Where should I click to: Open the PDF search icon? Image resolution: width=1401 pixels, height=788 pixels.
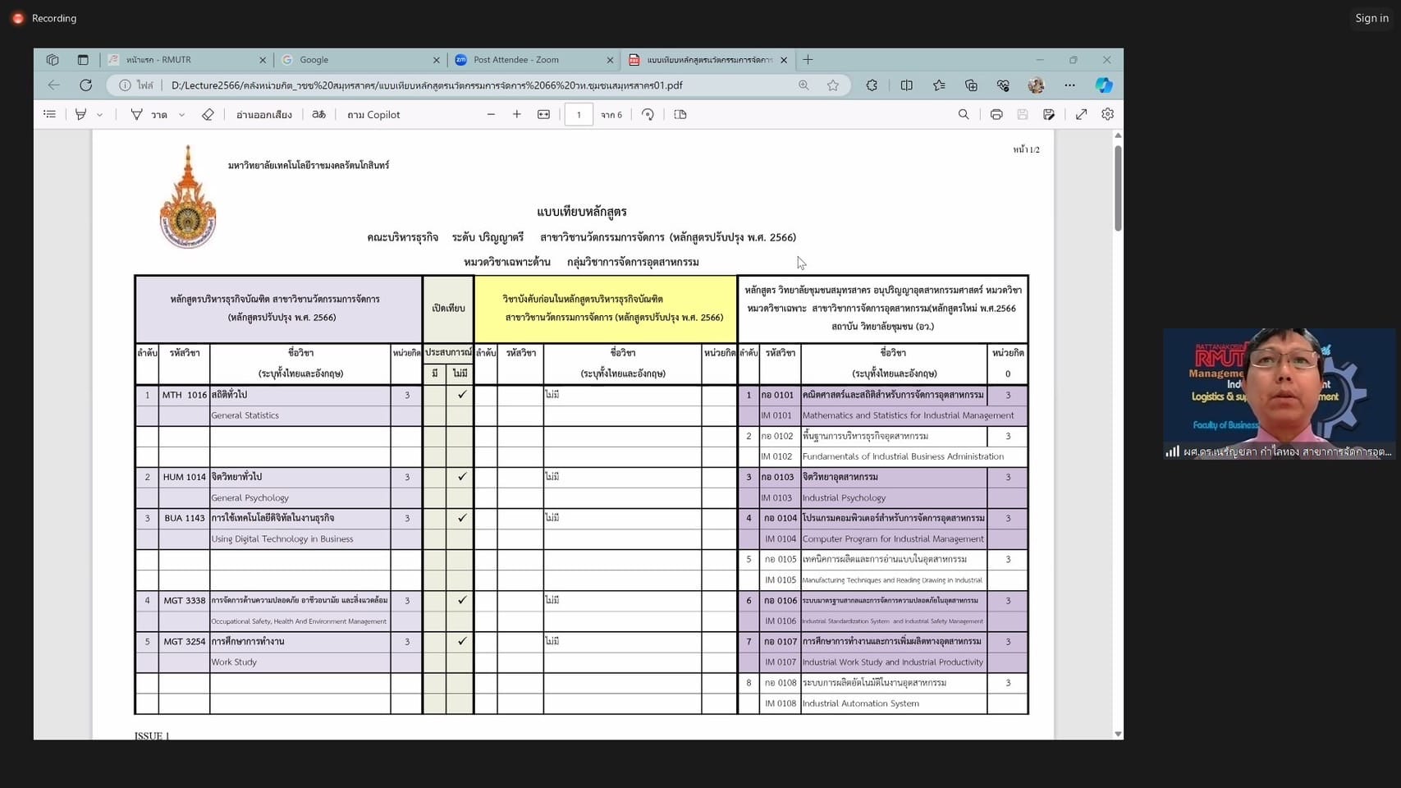pos(964,115)
